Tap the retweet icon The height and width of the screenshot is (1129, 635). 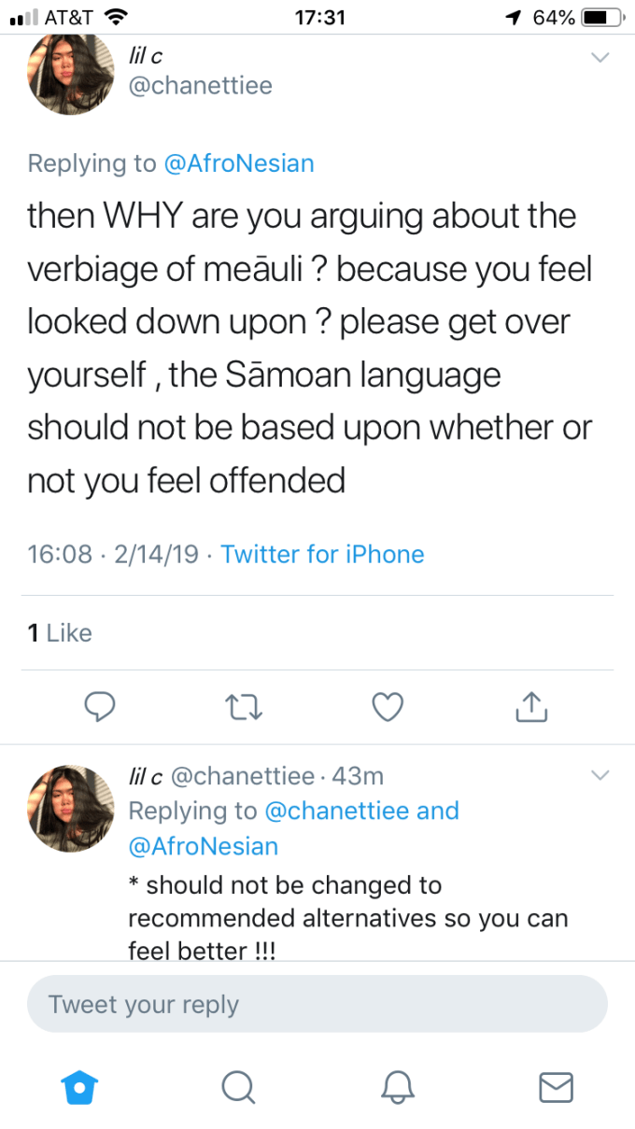click(x=243, y=709)
